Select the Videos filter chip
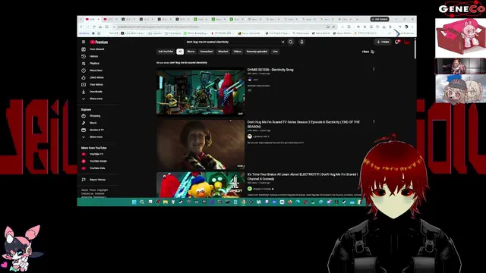486x273 pixels. tap(238, 52)
